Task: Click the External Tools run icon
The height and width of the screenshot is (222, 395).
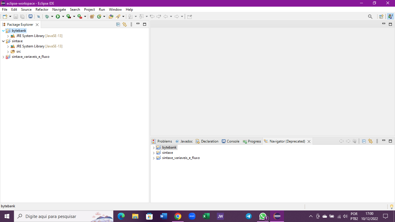Action: (x=80, y=16)
